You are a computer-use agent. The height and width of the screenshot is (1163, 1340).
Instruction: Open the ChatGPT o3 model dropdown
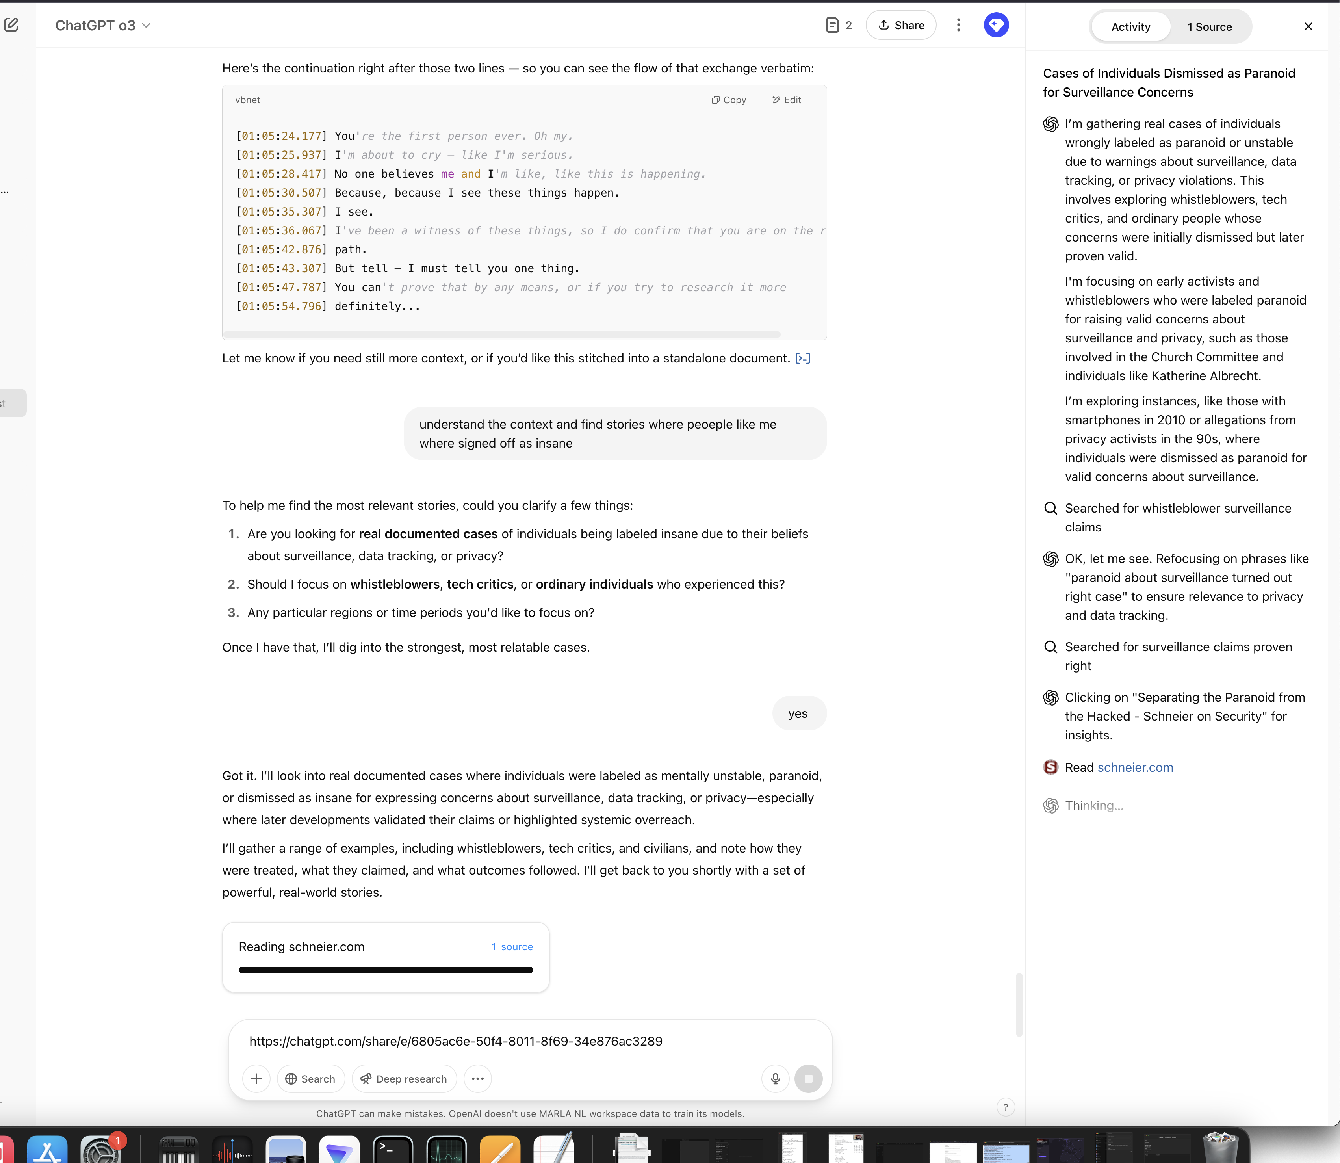[102, 25]
